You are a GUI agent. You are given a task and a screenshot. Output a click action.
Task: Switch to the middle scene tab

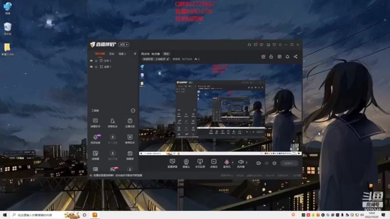pyautogui.click(x=112, y=54)
